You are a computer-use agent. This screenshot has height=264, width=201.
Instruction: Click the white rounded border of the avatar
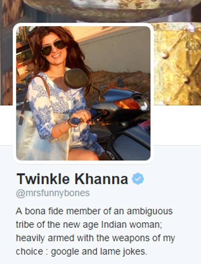tap(83, 24)
